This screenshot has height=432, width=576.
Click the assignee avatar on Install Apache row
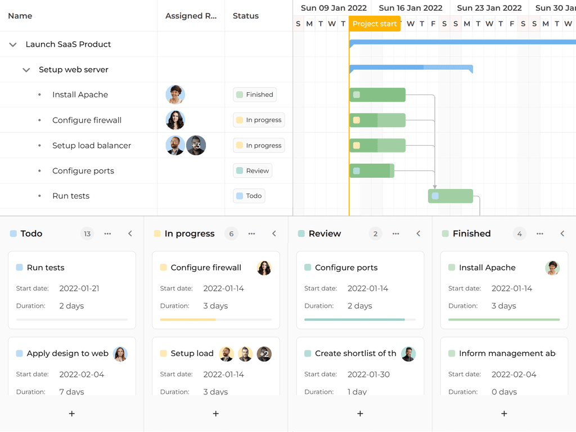[x=175, y=94]
